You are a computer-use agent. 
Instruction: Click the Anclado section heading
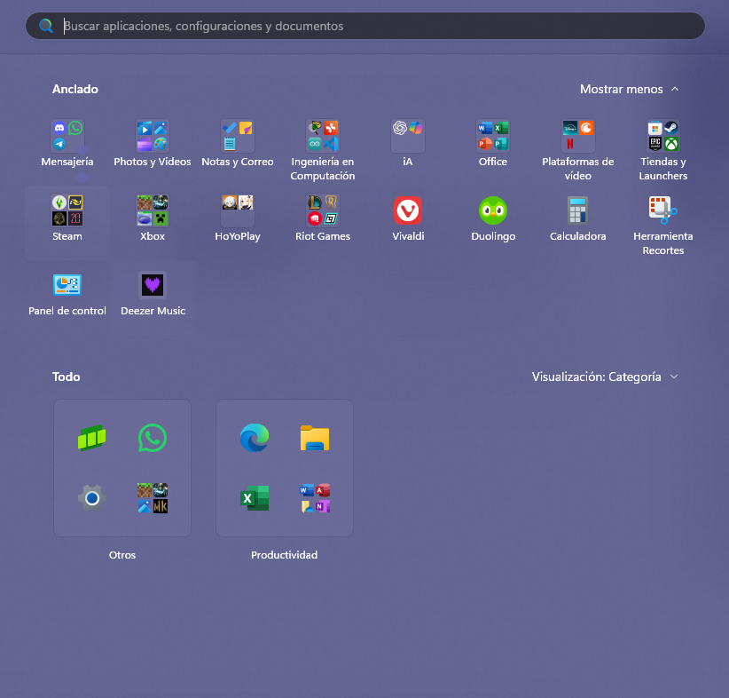[75, 89]
